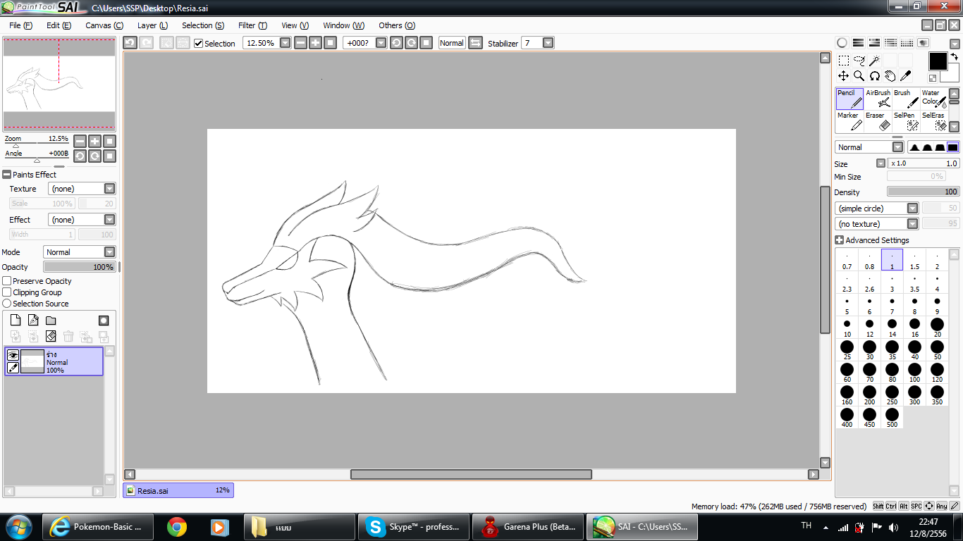
Task: Select the AirBrush tool
Action: click(878, 99)
